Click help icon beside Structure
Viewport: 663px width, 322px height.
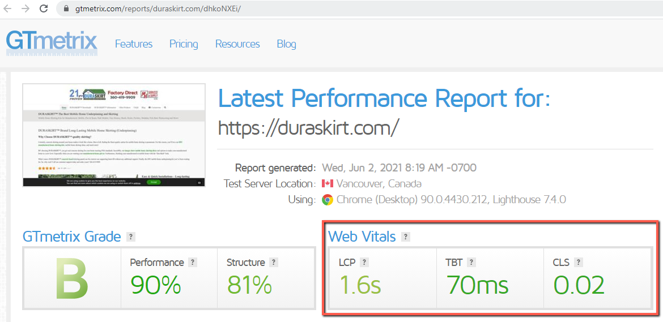[274, 263]
